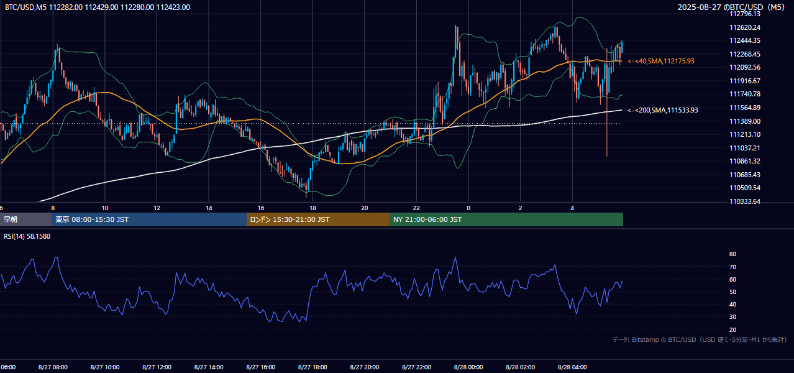Click the 8/27 14:00 date label

208,367
